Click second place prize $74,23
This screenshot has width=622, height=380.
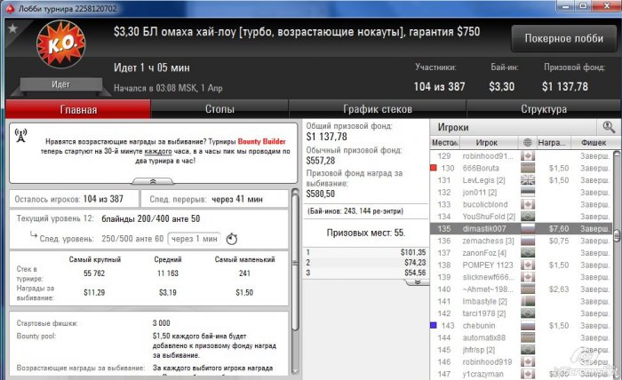pos(415,262)
